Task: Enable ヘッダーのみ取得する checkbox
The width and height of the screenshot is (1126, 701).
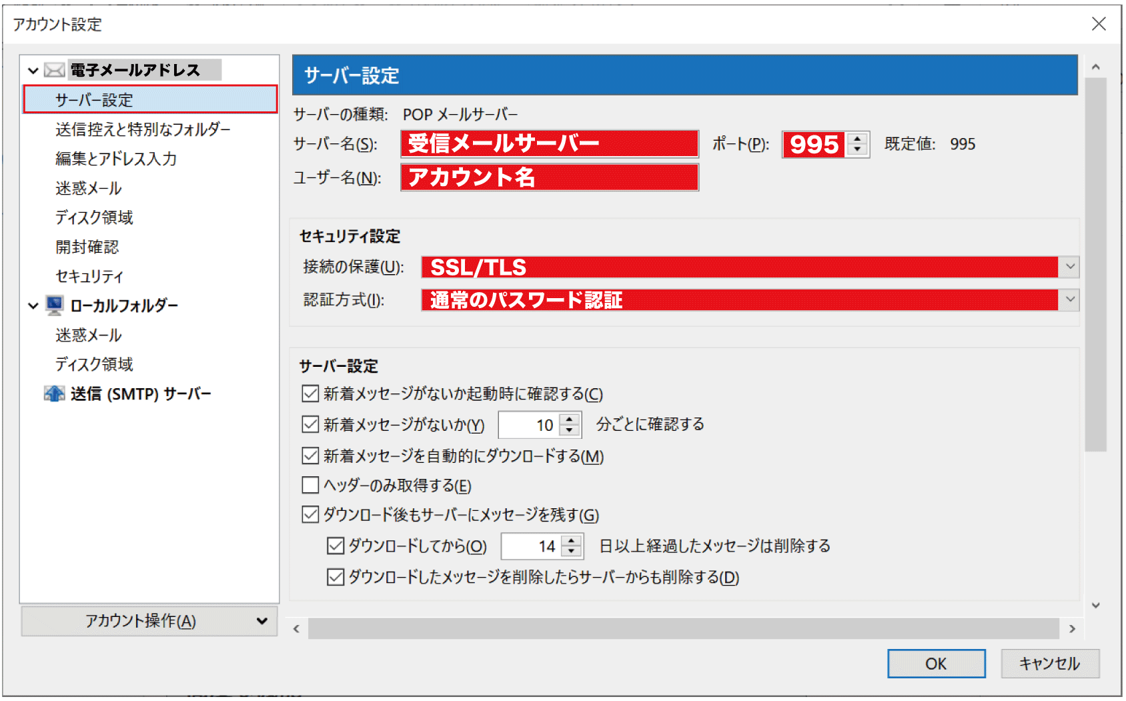Action: (310, 485)
